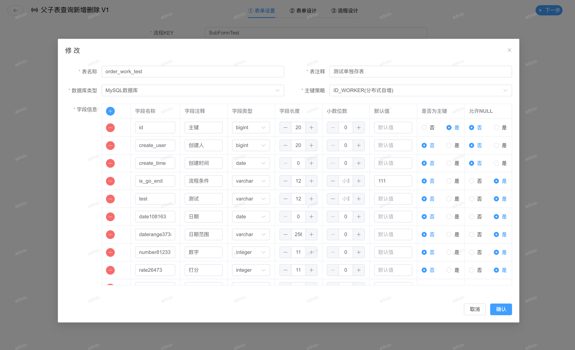575x350 pixels.
Task: Go to the 流程设计 step tab
Action: pyautogui.click(x=345, y=11)
